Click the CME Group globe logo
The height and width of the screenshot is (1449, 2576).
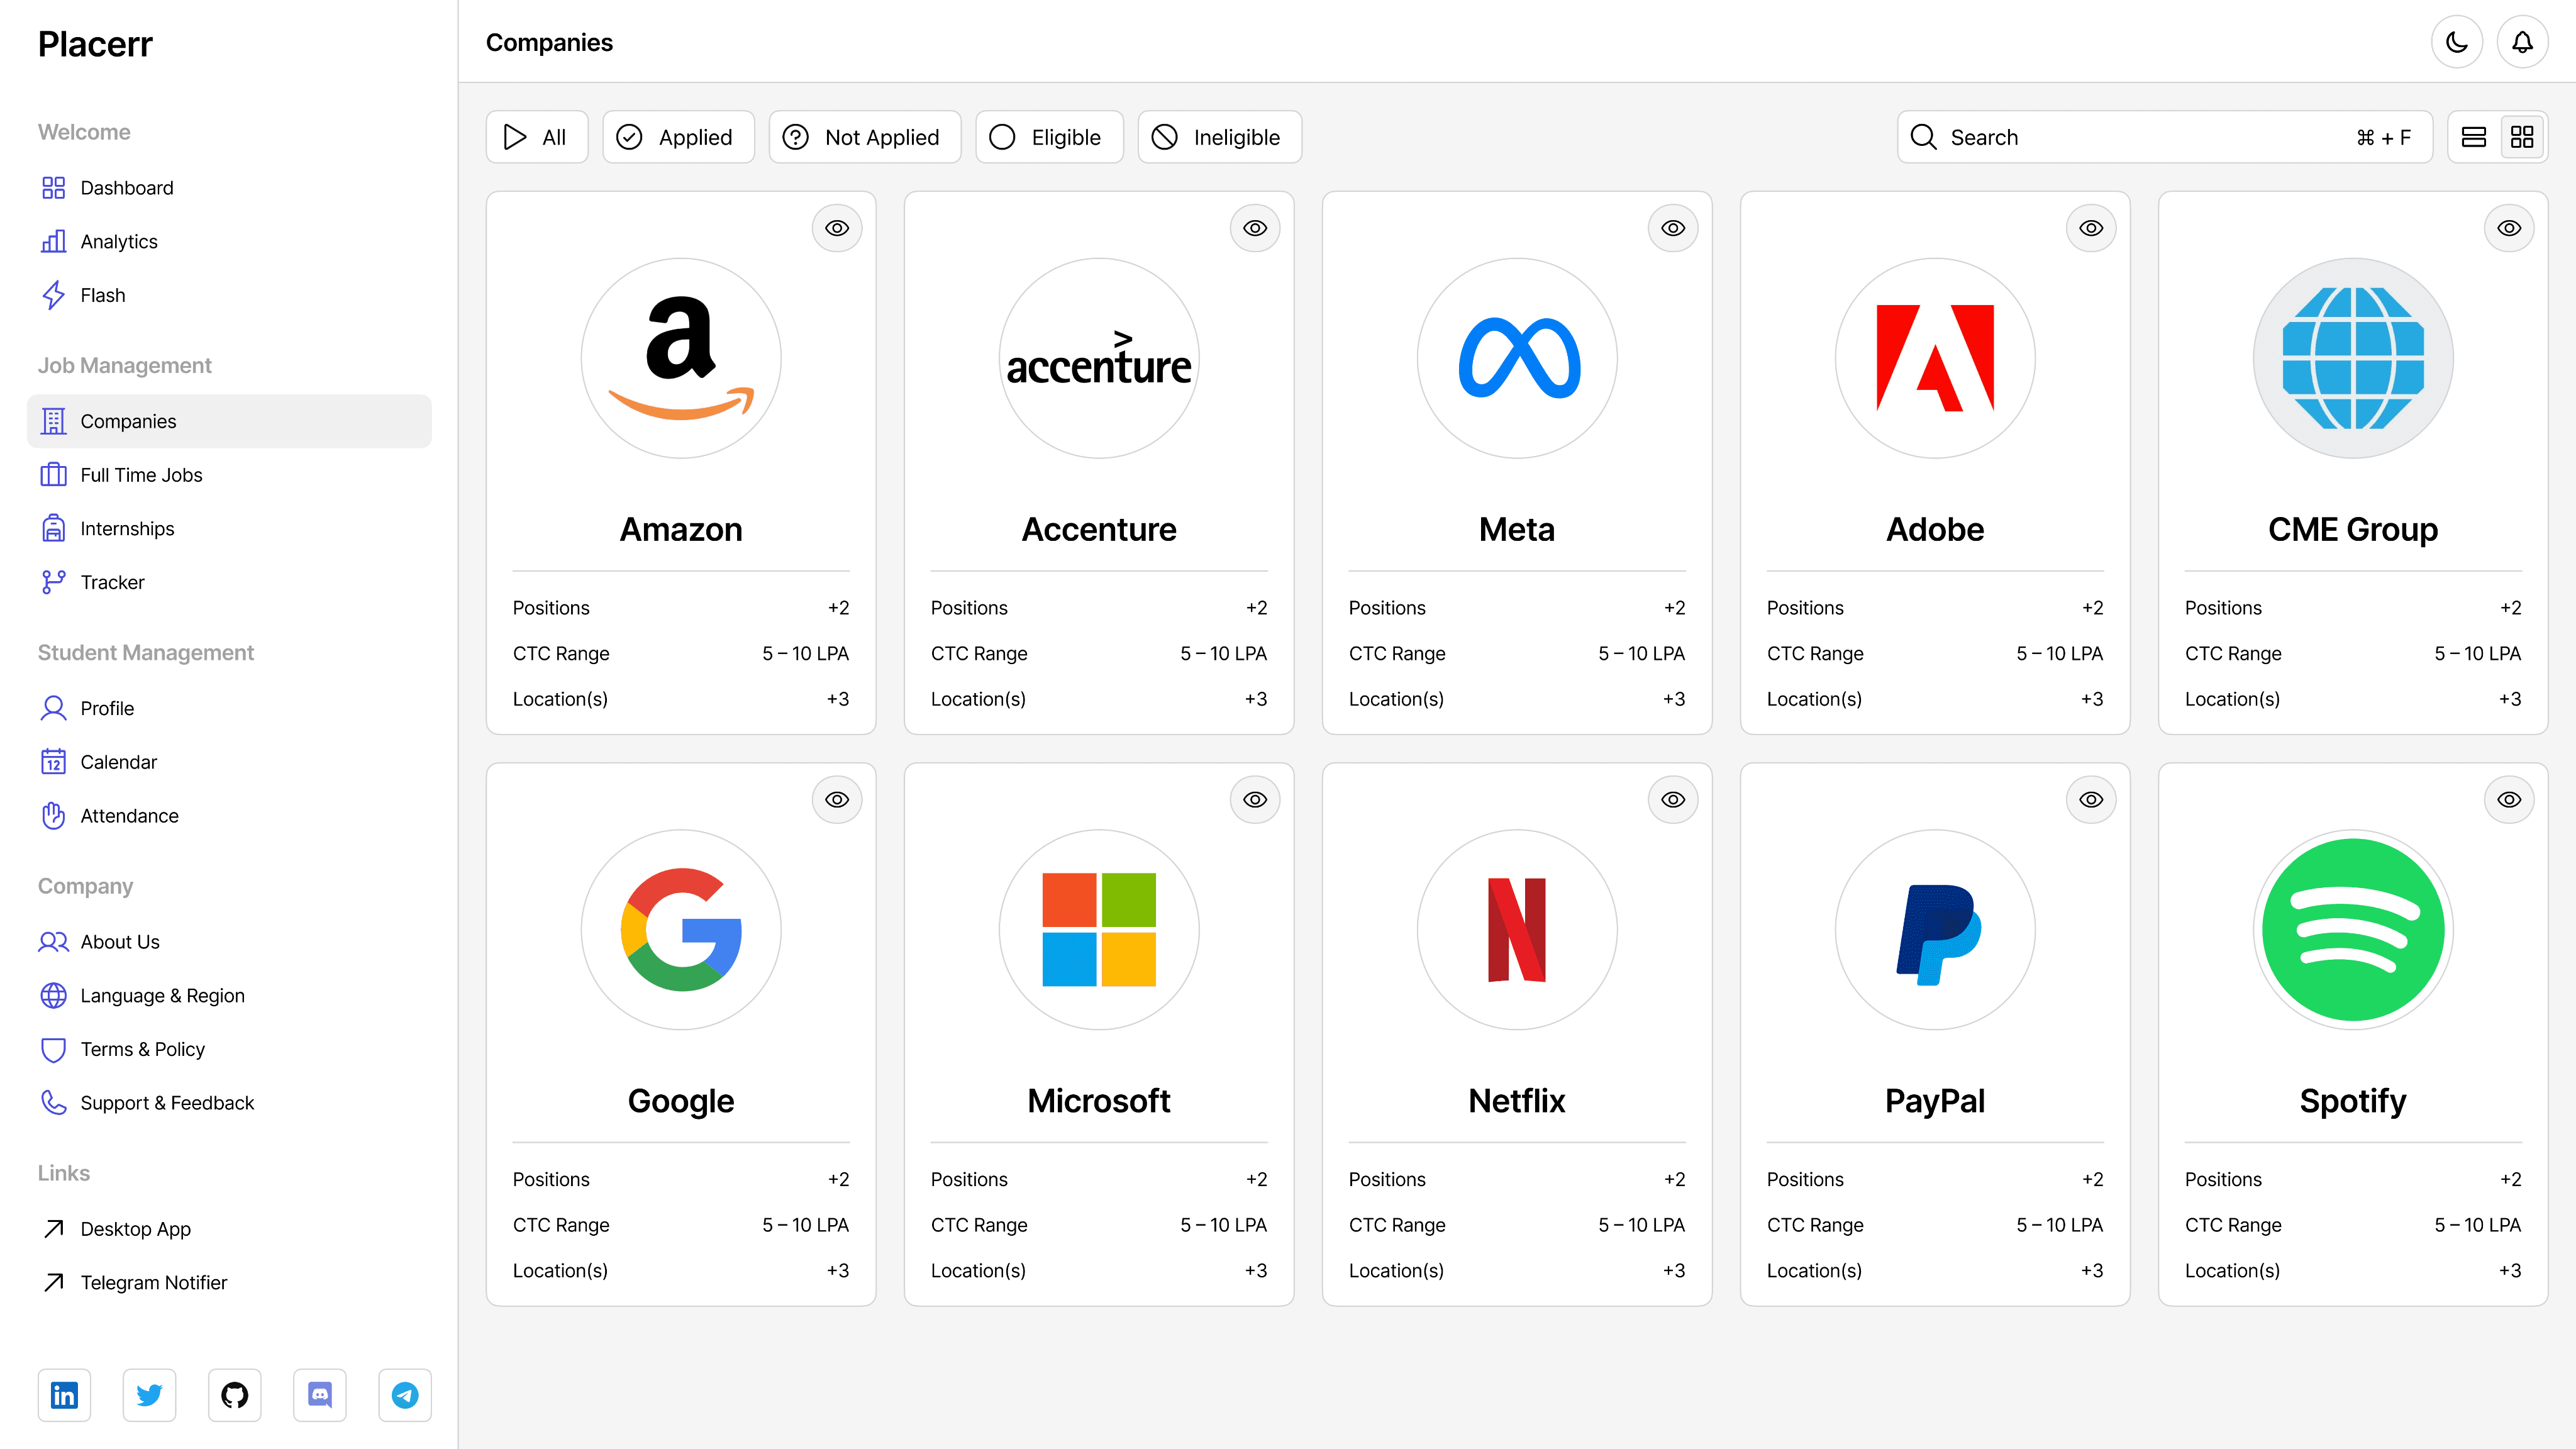click(x=2353, y=358)
